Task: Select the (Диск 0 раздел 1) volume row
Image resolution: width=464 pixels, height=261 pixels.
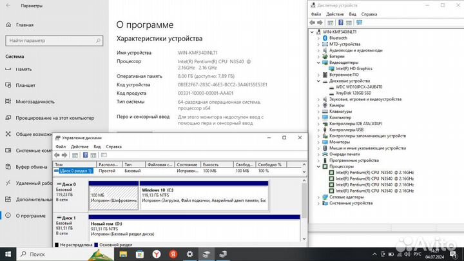Action: [178, 171]
